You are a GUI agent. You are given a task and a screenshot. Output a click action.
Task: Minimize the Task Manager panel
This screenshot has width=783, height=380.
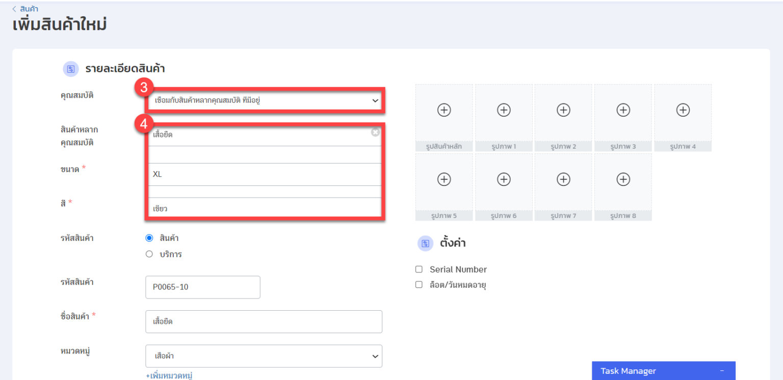[721, 371]
